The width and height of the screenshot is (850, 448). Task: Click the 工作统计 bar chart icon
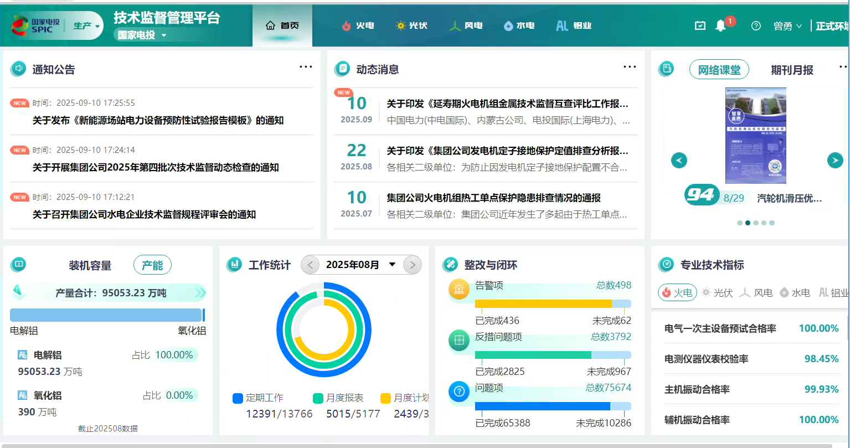tap(234, 265)
